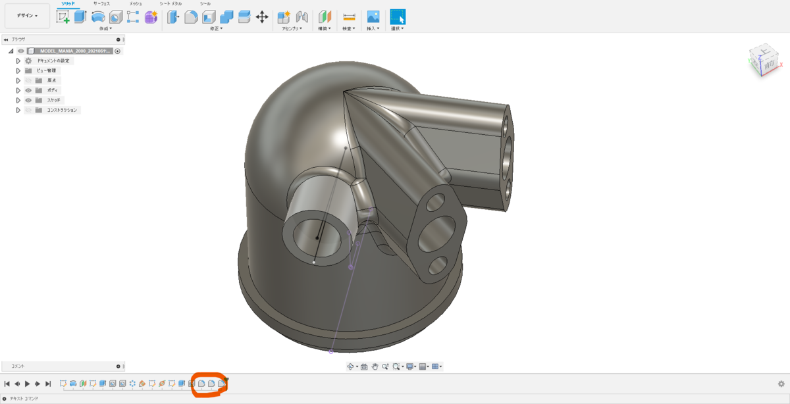Open the 修正 dropdown menu
This screenshot has width=790, height=404.
point(217,29)
